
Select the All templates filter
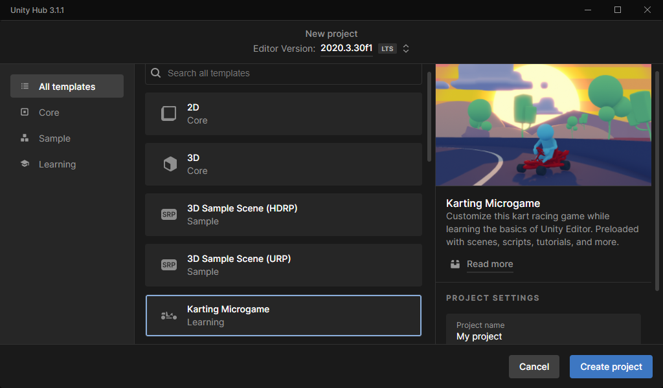click(67, 85)
